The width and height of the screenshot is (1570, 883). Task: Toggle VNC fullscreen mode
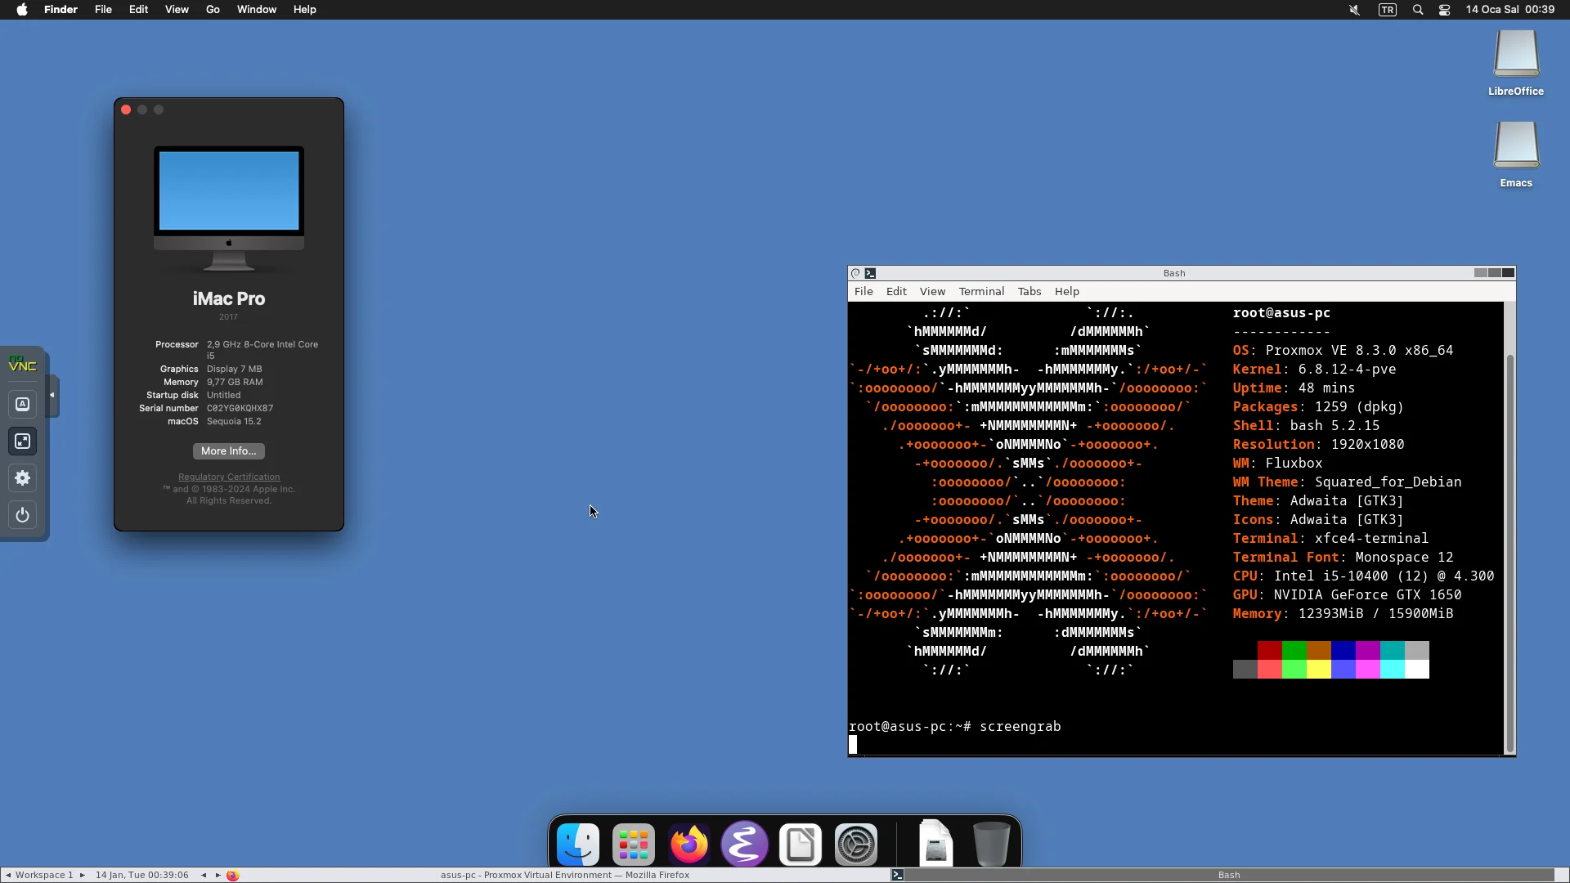23,441
